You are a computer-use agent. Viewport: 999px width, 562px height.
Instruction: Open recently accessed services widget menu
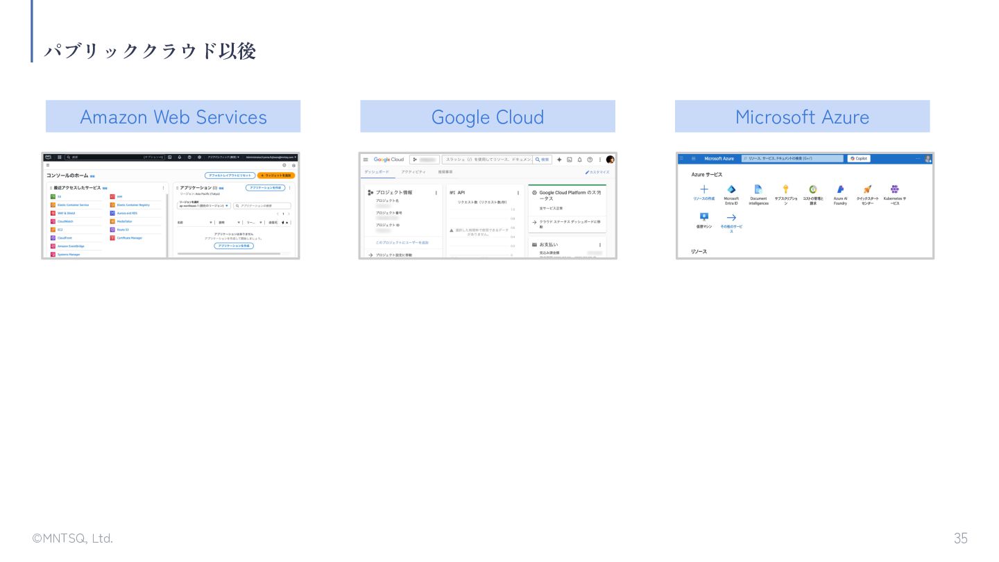tap(163, 188)
